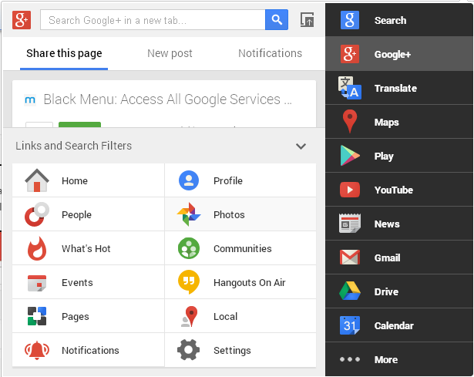Open Hangouts On Air link

tap(249, 283)
